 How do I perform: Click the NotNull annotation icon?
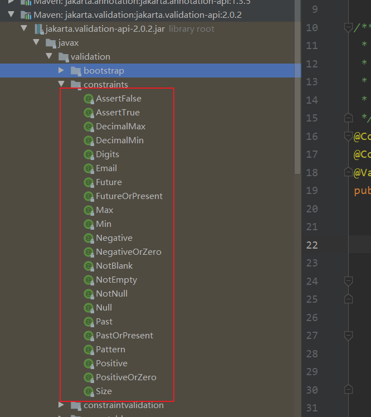tap(89, 294)
